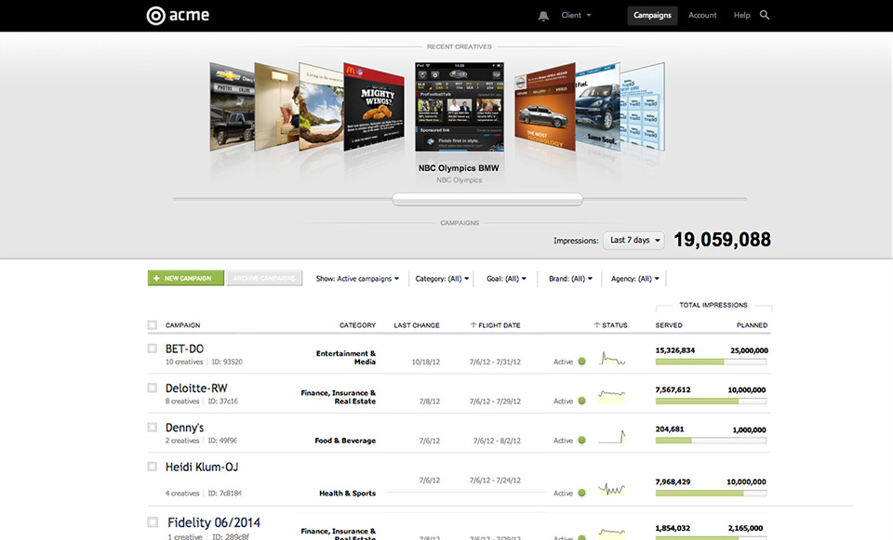893x540 pixels.
Task: Sort by the Last Change column header
Action: (x=417, y=325)
